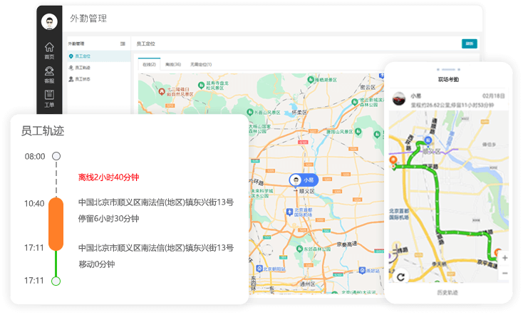
Task: Click the refresh circular arrow on phone map
Action: [400, 277]
